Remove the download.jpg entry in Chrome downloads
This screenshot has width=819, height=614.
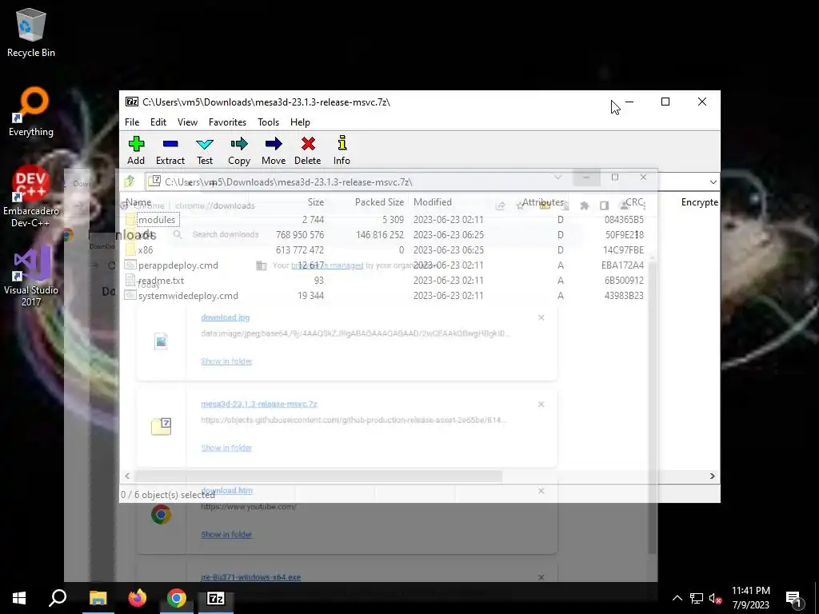click(541, 317)
